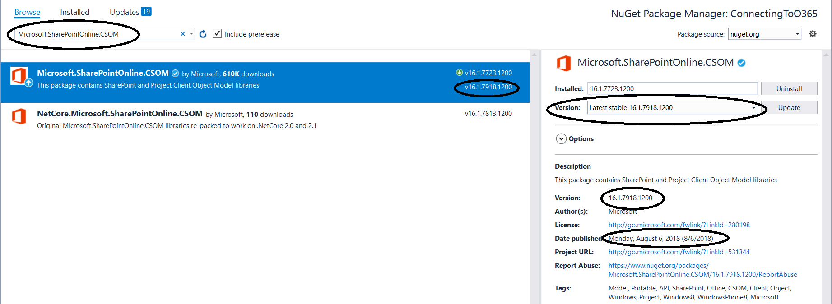Click the green installed-version arrow icon
The width and height of the screenshot is (832, 304).
click(459, 73)
